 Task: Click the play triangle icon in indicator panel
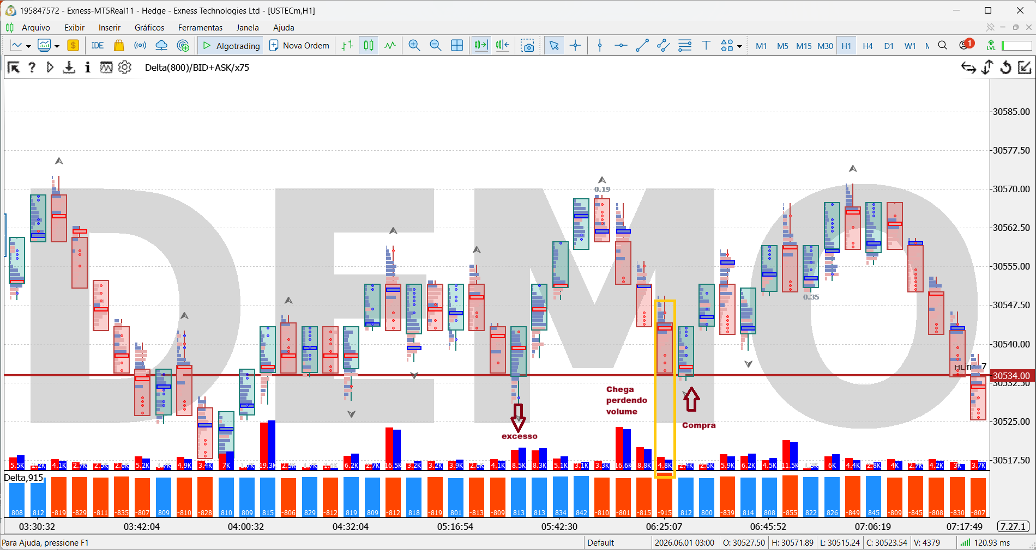(x=50, y=68)
